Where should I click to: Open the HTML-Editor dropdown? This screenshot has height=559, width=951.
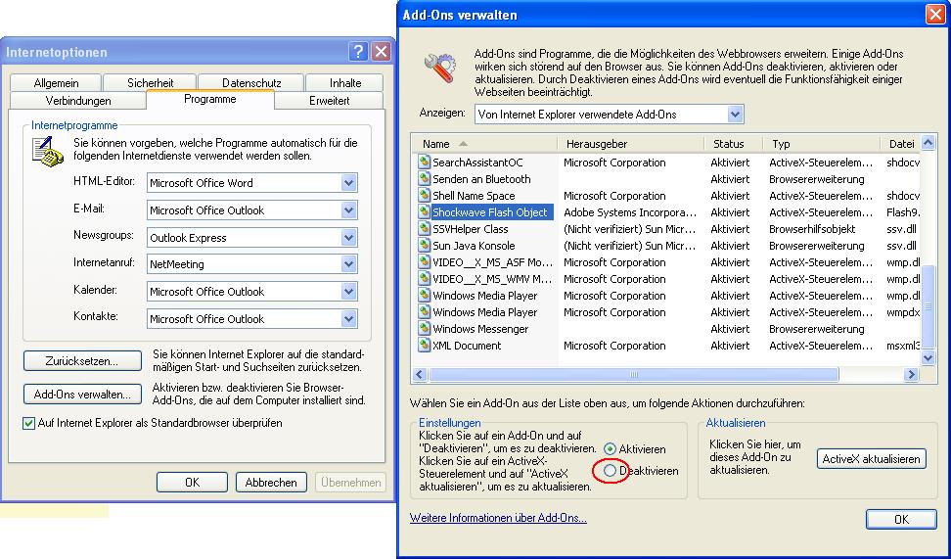348,183
